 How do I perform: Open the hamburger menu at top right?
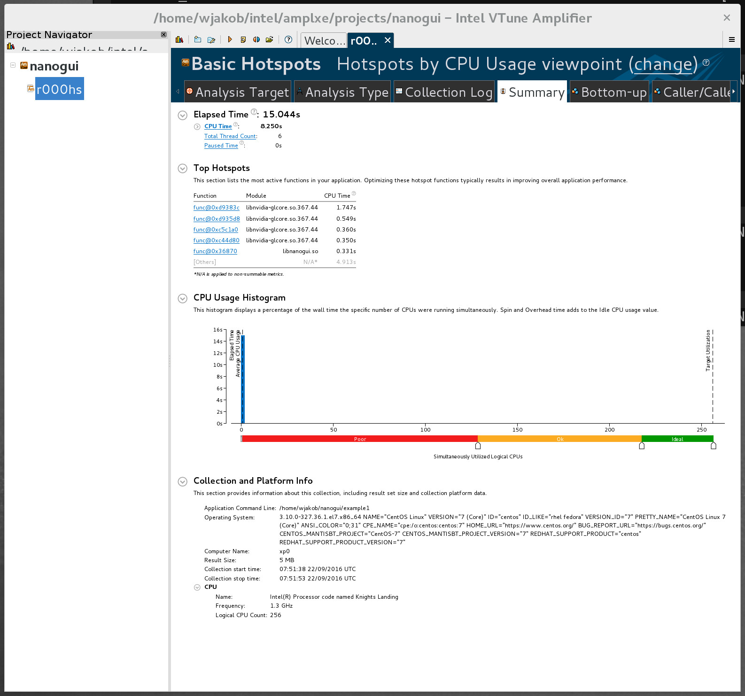[731, 40]
